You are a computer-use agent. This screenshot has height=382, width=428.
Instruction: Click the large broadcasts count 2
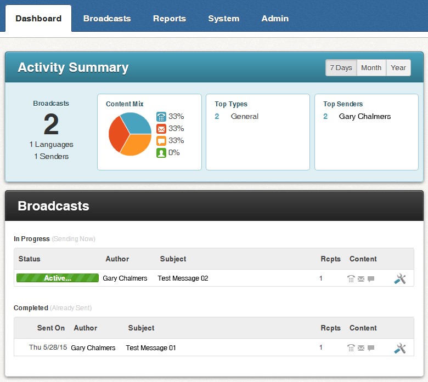(x=51, y=124)
